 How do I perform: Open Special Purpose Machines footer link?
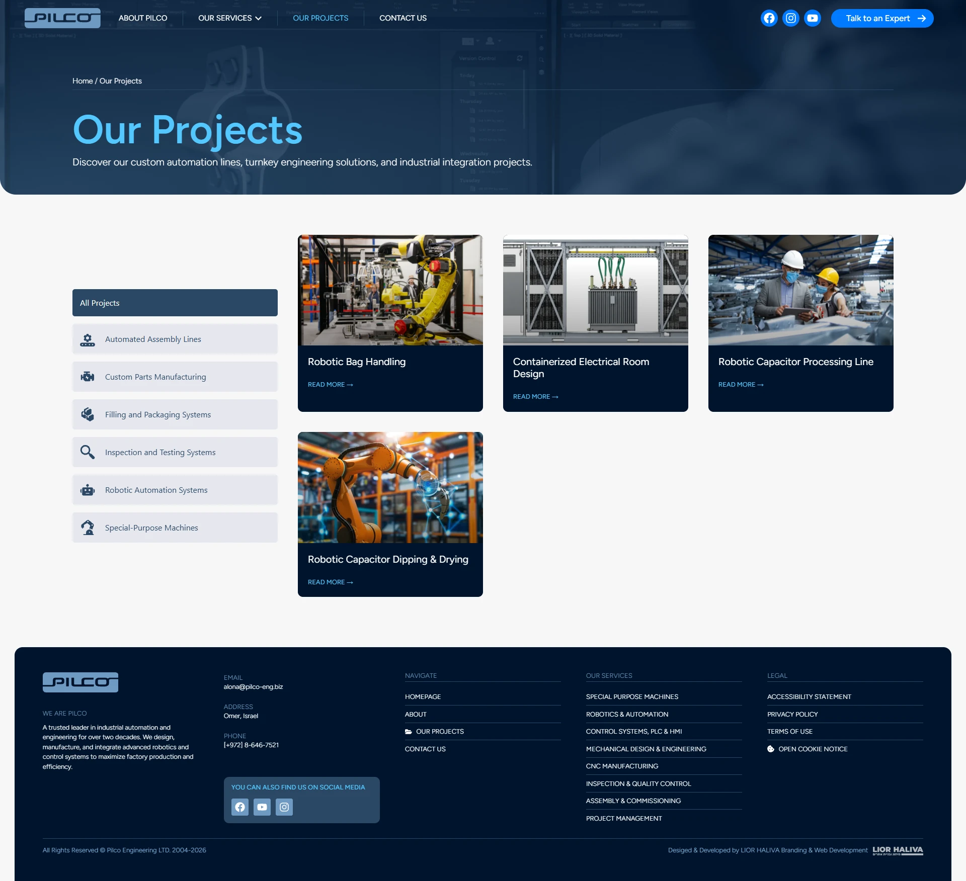[x=632, y=697]
